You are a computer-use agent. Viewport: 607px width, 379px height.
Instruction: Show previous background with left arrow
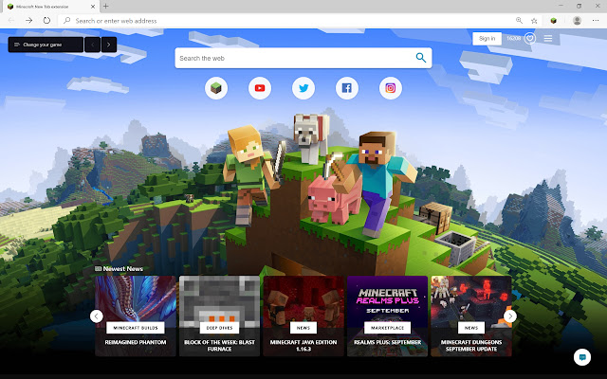[x=93, y=45]
